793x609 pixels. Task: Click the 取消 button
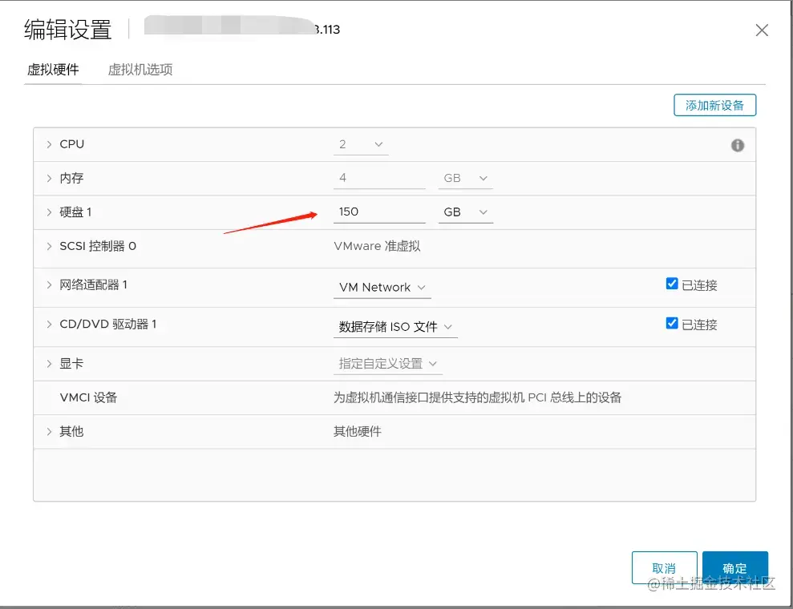pyautogui.click(x=664, y=568)
